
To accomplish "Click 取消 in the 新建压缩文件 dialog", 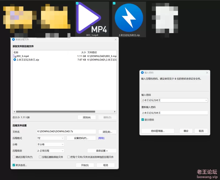I will pos(106,165).
